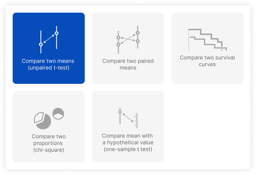
Task: Click the '(chi-square)' label text
Action: 48,150
